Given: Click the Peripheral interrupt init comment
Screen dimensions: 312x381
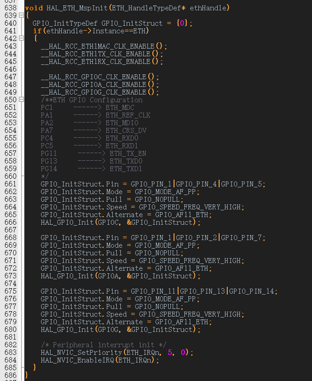Looking at the screenshot, I should coord(104,345).
